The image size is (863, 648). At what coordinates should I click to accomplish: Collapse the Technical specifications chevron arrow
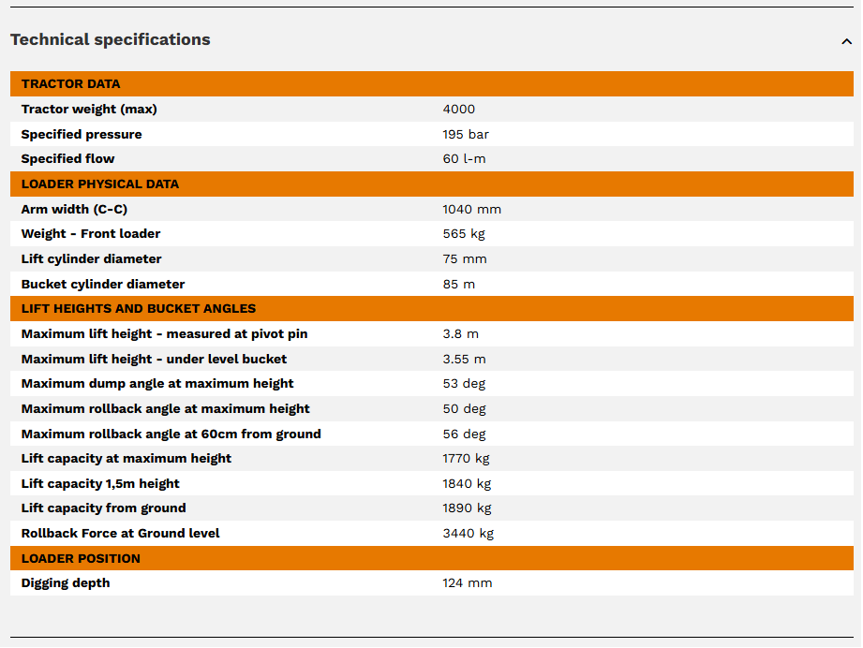point(846,41)
